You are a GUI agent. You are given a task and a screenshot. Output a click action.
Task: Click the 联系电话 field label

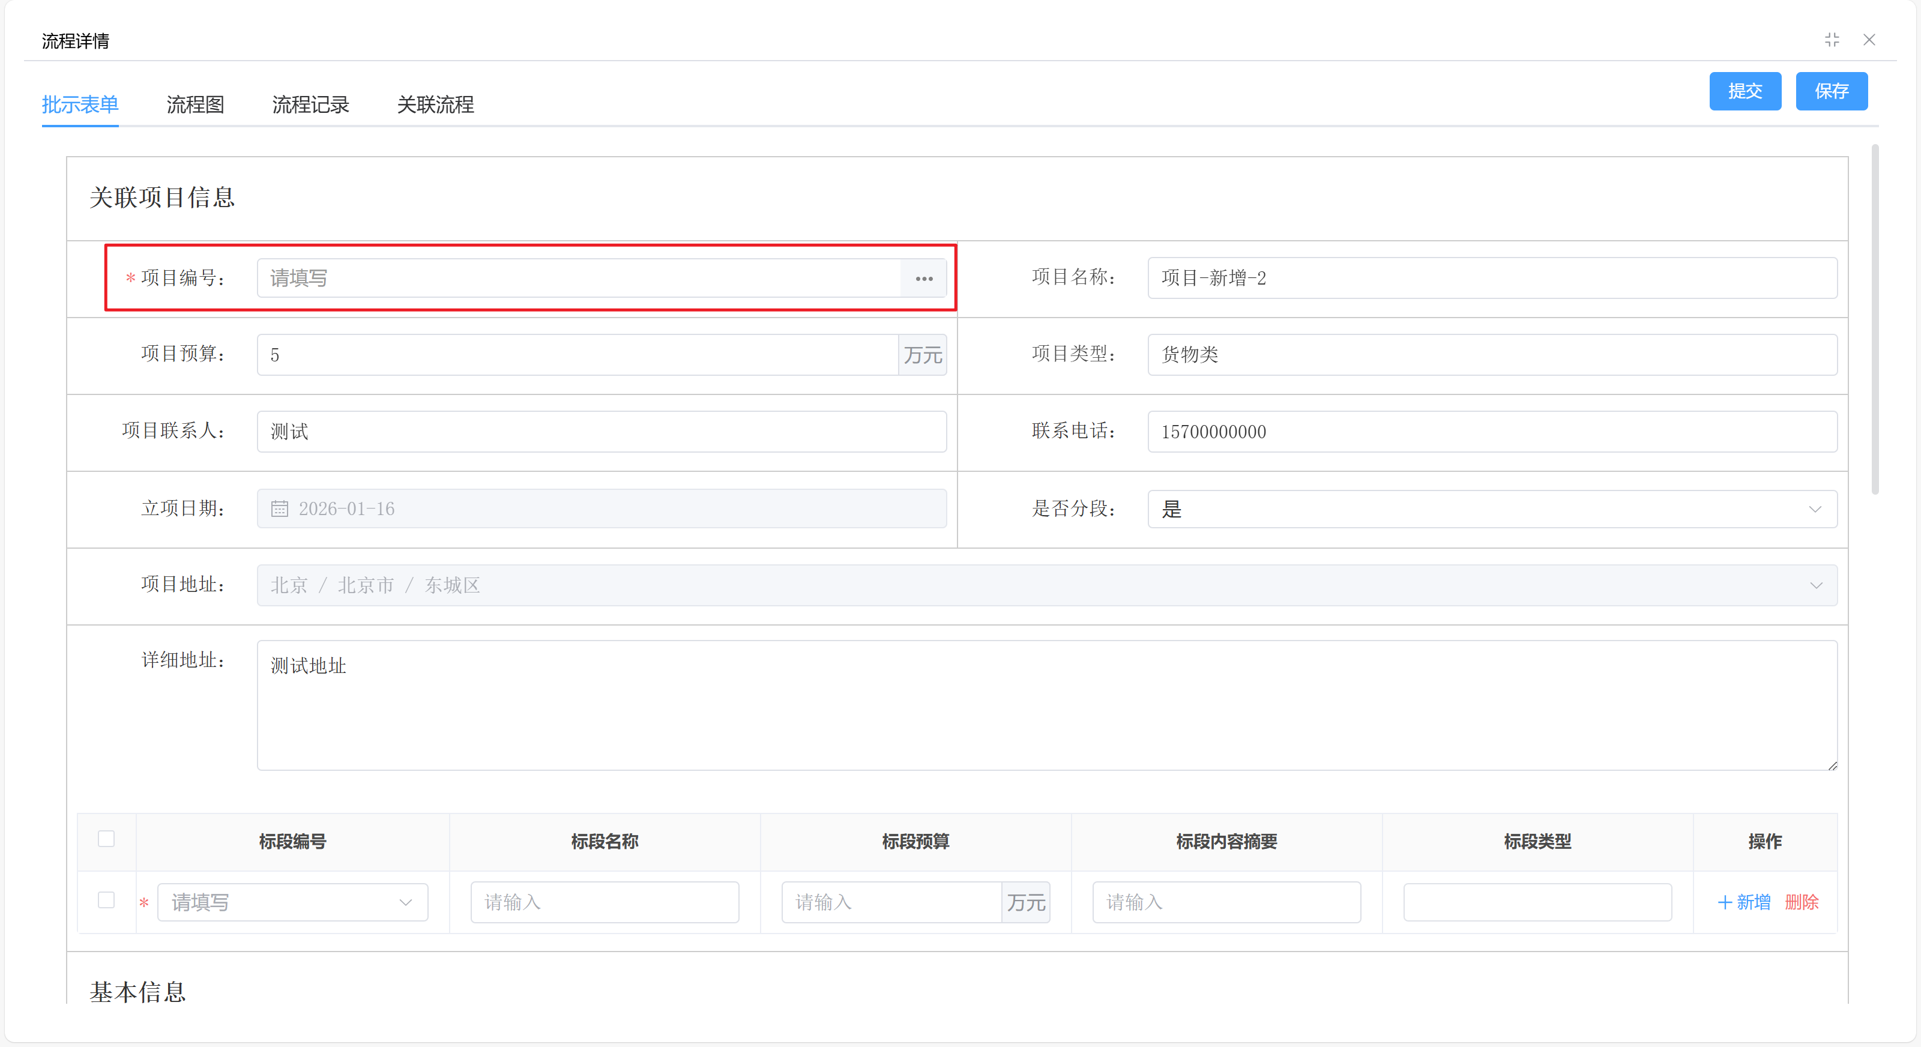pos(1075,431)
